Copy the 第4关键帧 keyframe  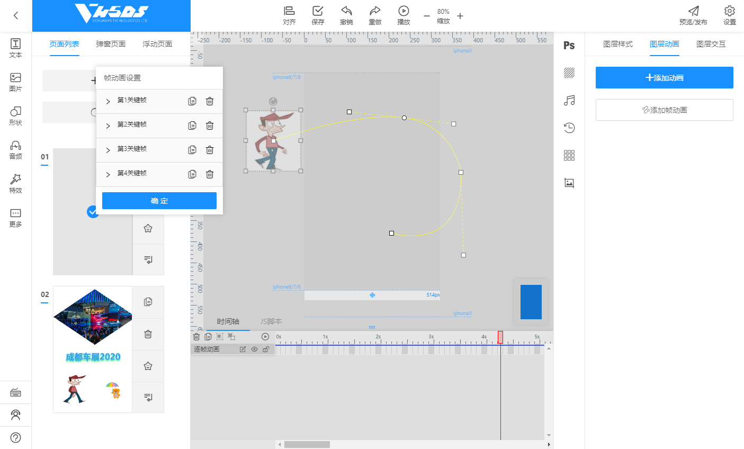click(x=192, y=174)
